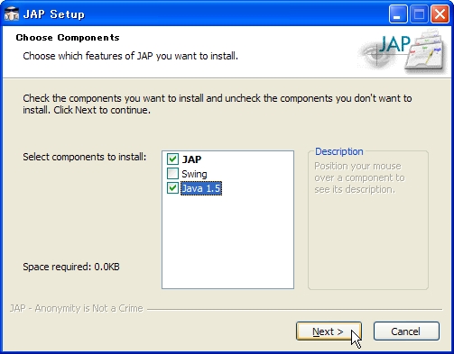454x354 pixels.
Task: Click the Description group box heading
Action: pos(339,151)
